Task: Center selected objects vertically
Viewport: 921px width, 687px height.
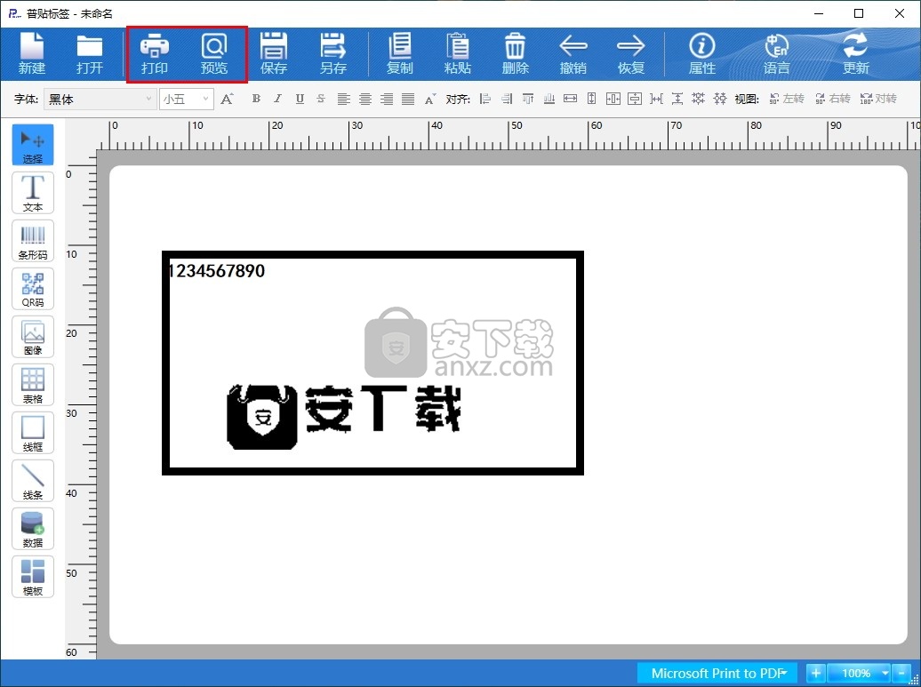Action: [635, 99]
